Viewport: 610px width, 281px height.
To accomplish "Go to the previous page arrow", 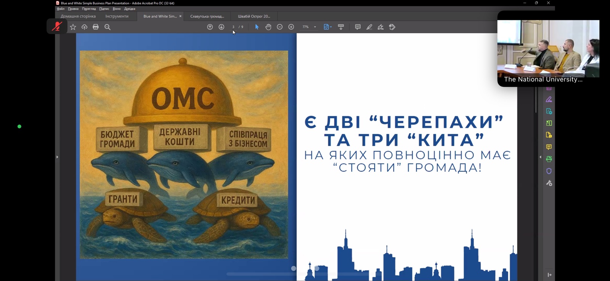I will pyautogui.click(x=210, y=27).
